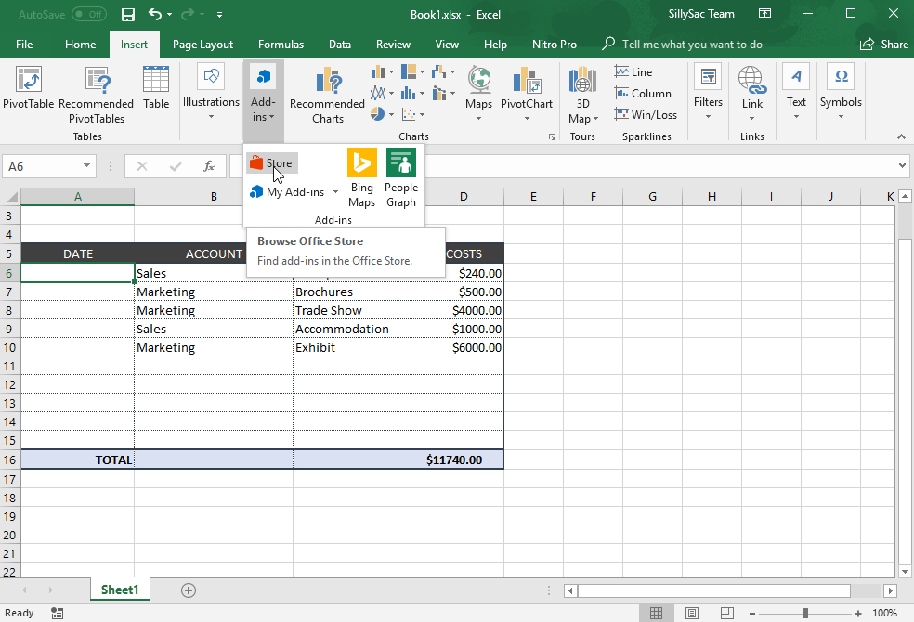The width and height of the screenshot is (914, 622).
Task: Switch to the Page Layout tab
Action: click(202, 45)
